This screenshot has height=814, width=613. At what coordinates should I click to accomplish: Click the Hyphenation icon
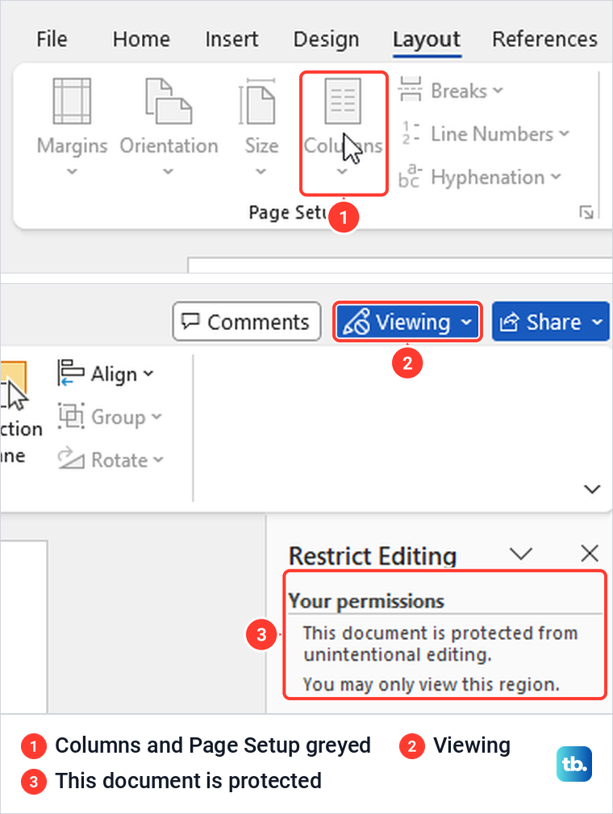(410, 177)
